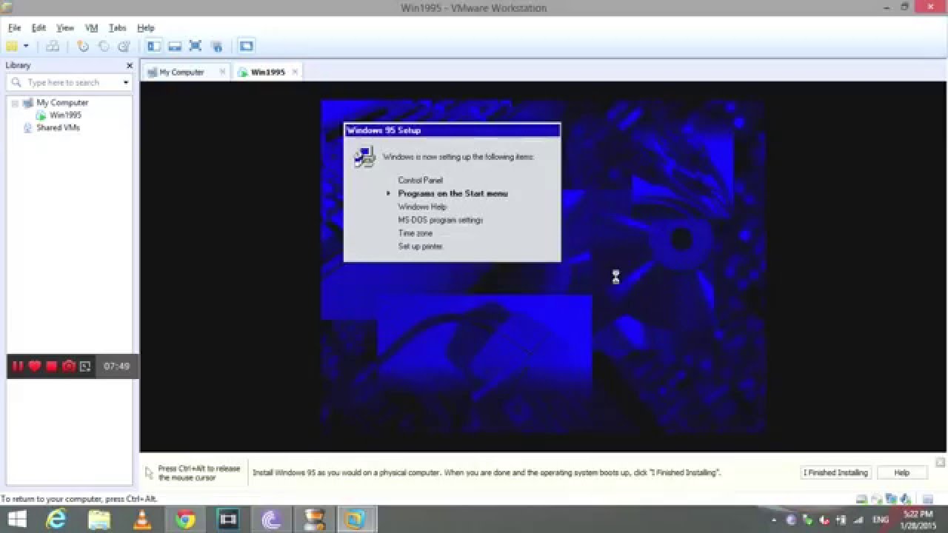Select My Computer in the Library tree
This screenshot has width=948, height=533.
pos(62,103)
